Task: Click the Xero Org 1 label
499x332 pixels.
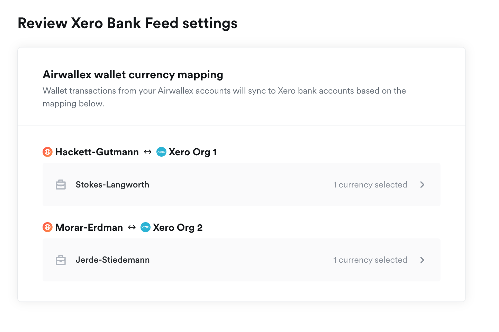Action: click(193, 152)
